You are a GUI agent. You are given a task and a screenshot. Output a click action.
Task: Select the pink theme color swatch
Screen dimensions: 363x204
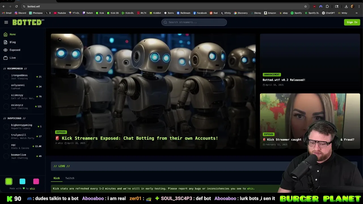(x=36, y=181)
